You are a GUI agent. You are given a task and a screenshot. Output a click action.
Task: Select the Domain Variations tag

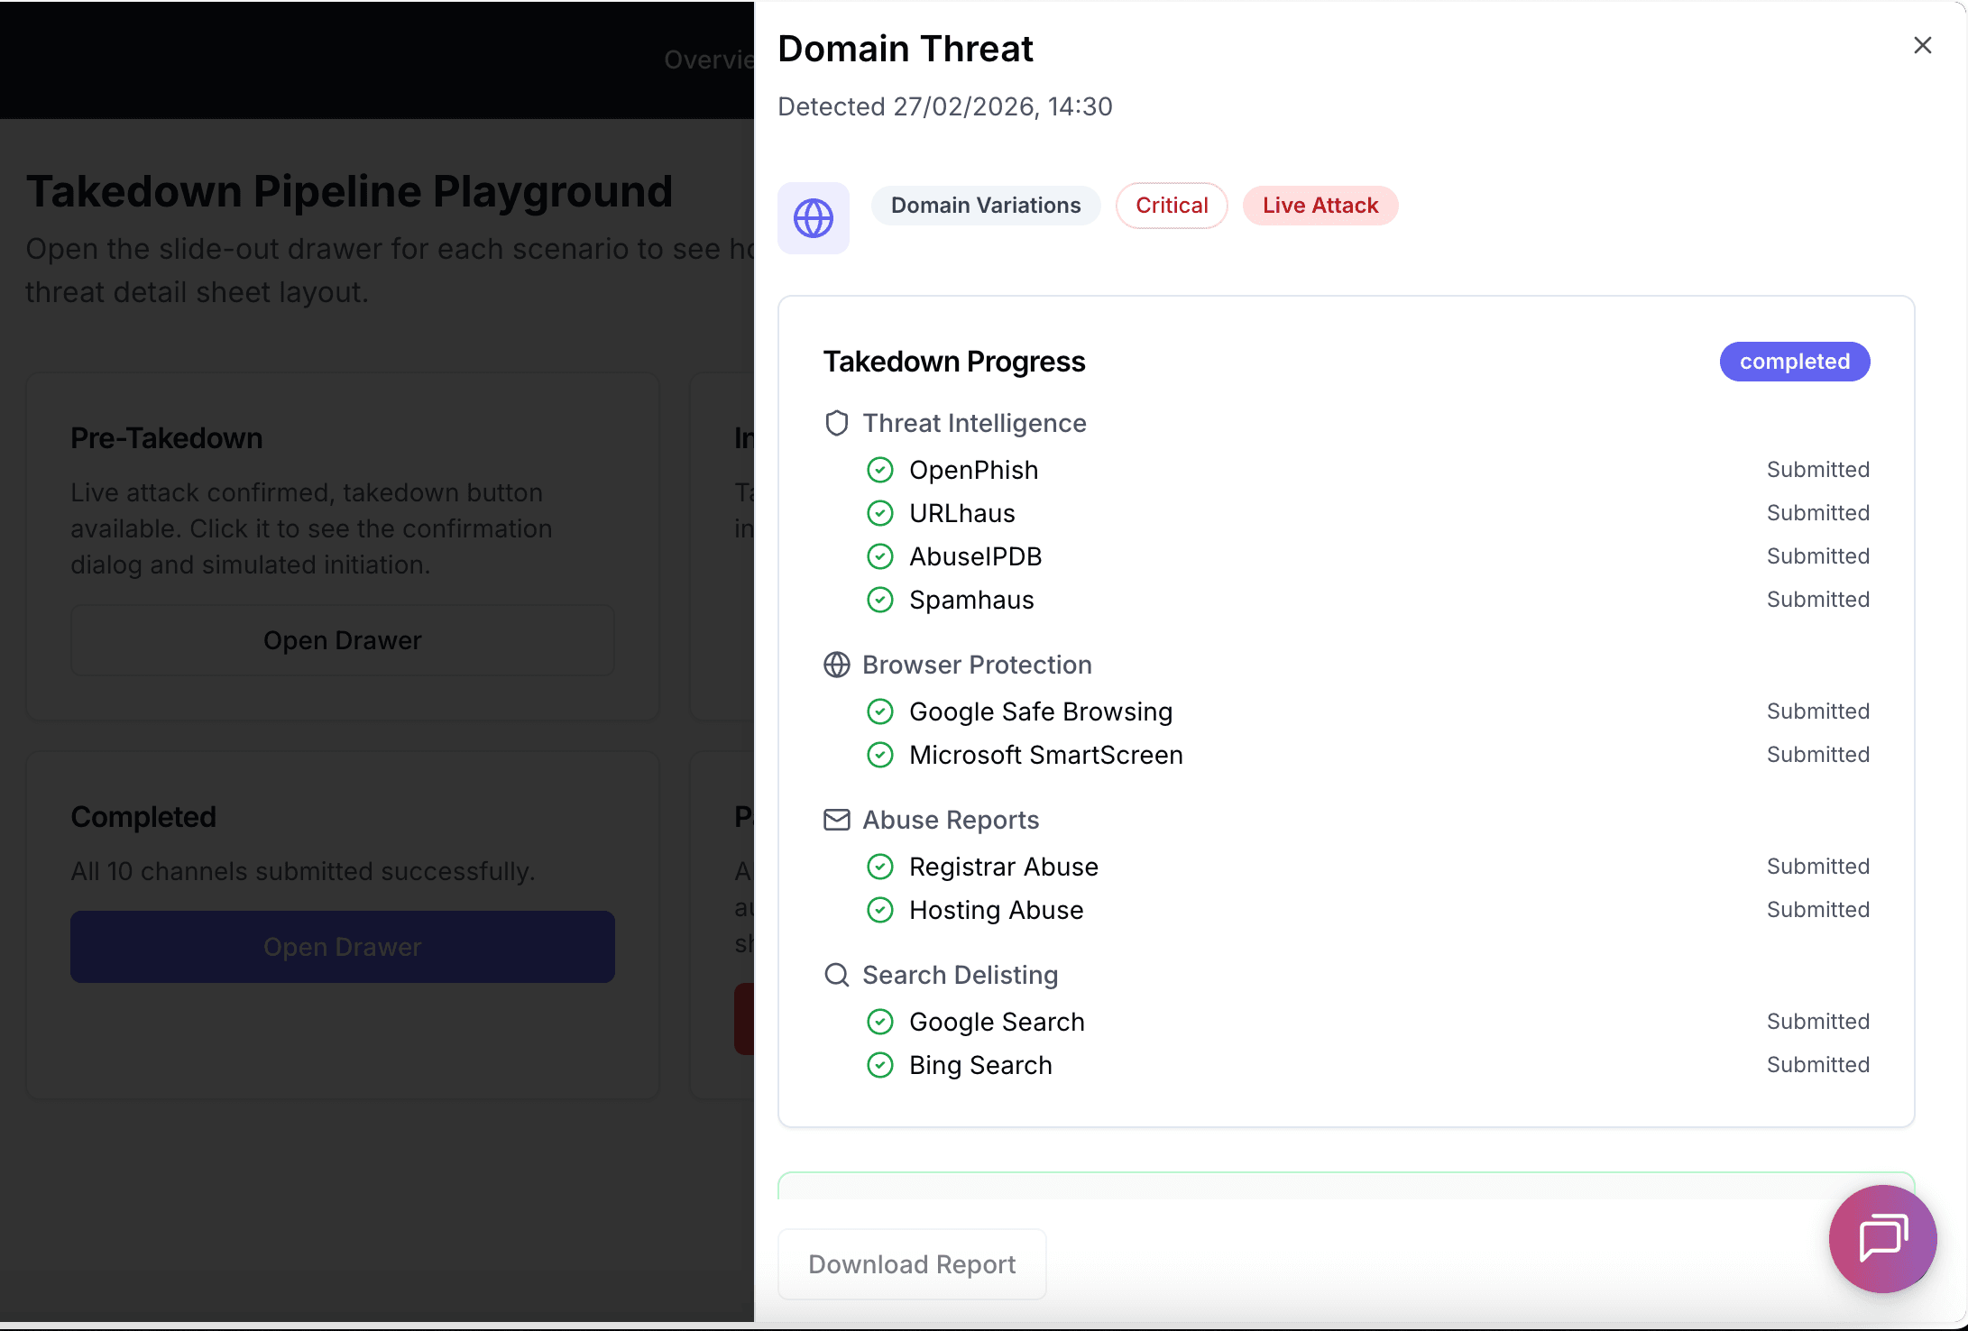(x=985, y=205)
